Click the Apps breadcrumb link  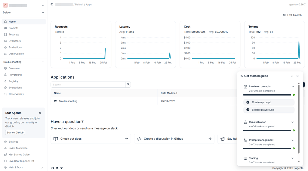tap(89, 4)
